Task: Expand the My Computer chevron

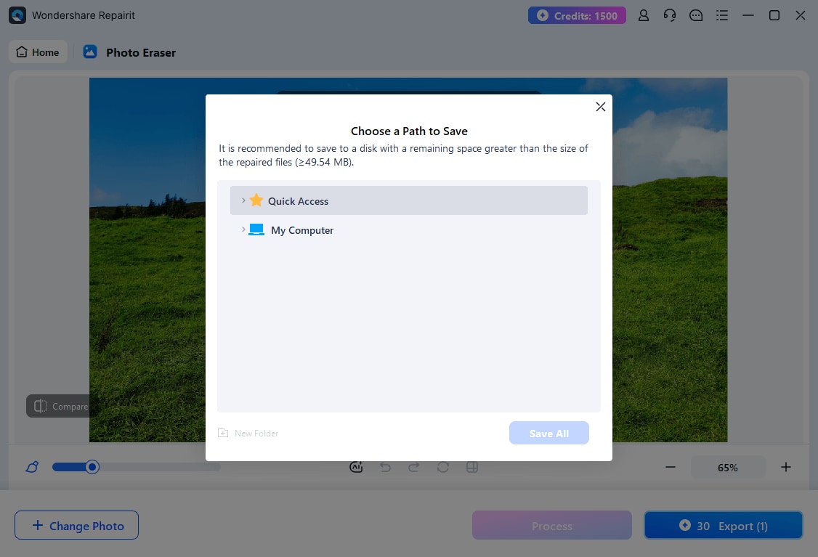Action: [x=243, y=229]
